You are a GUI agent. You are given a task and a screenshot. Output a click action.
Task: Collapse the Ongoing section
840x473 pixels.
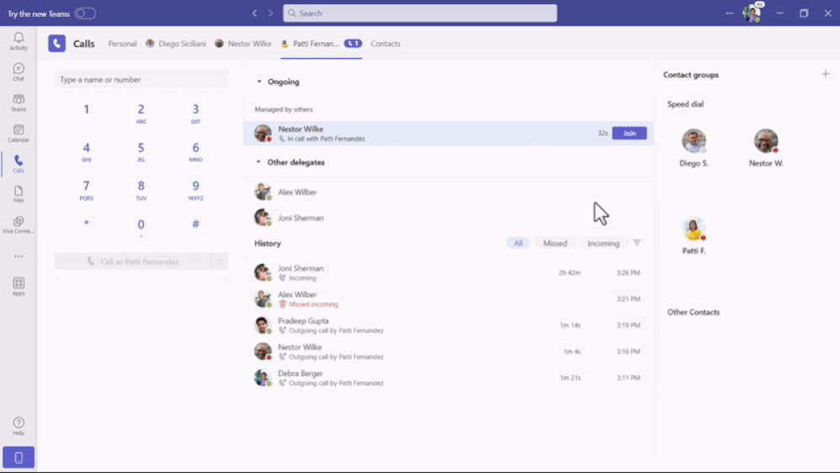pyautogui.click(x=259, y=82)
